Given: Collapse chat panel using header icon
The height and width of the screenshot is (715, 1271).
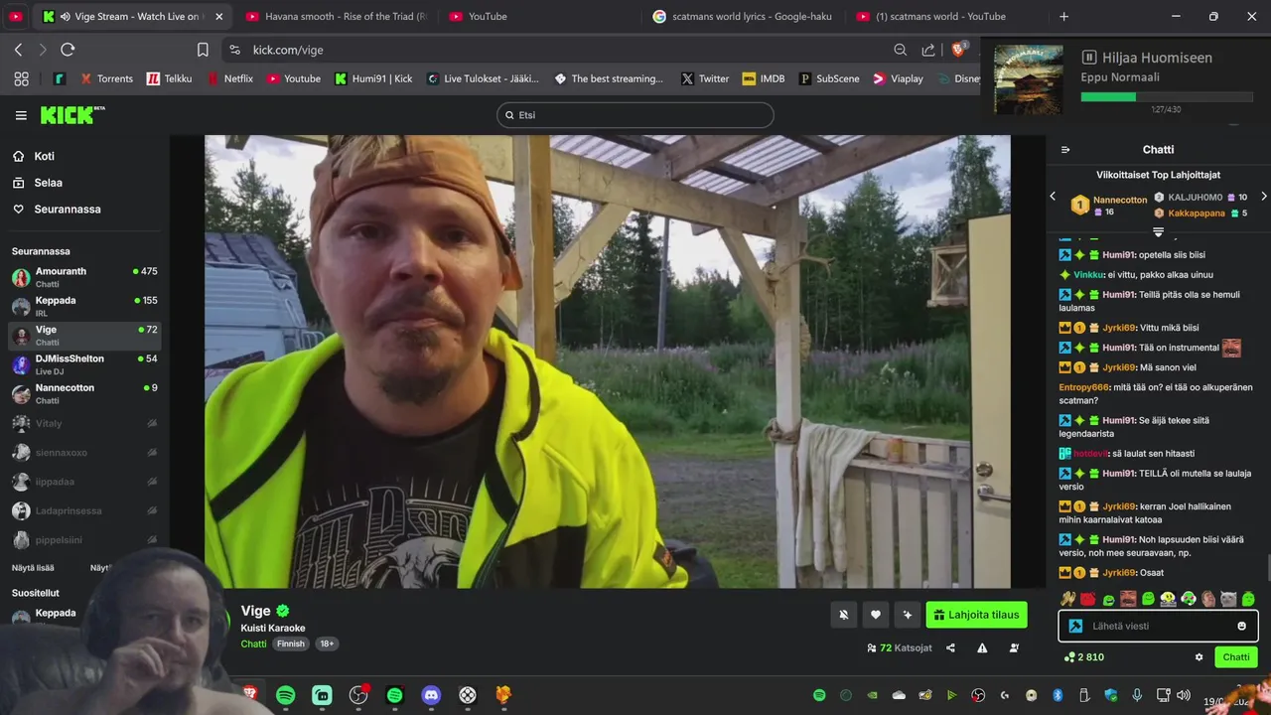Looking at the screenshot, I should click(1065, 150).
